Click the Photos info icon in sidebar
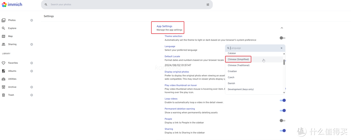Viewport: 351px width, 140px height. (32, 20)
